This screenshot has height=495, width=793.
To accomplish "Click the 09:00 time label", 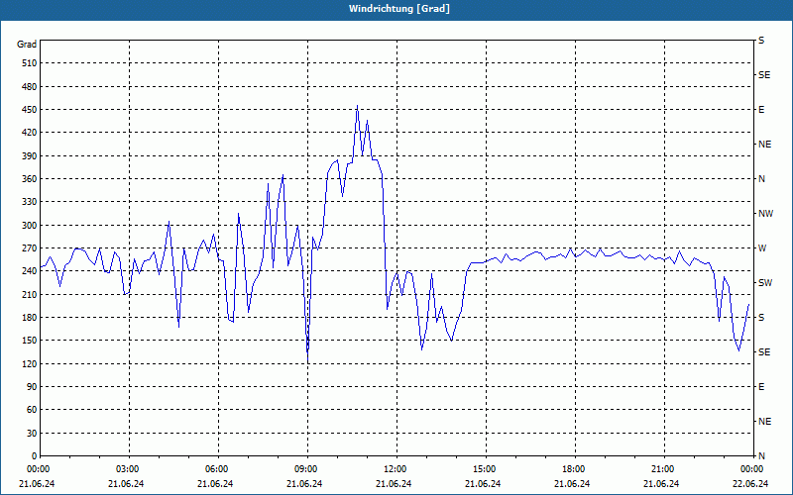I will pos(305,469).
